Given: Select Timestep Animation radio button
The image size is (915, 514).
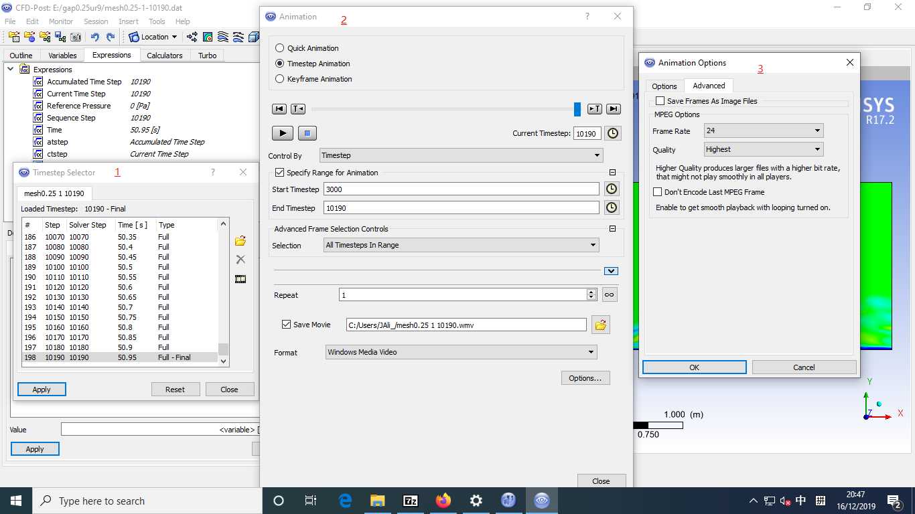Looking at the screenshot, I should 280,64.
